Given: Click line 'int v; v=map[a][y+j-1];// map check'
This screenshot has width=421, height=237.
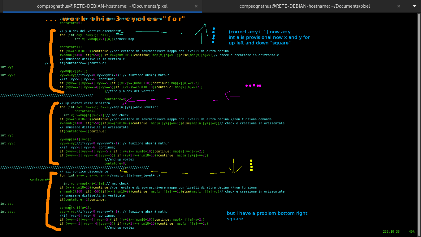Looking at the screenshot, I should pos(96,115).
